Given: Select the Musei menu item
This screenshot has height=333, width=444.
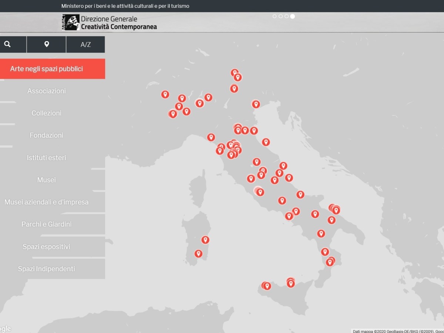Looking at the screenshot, I should coord(47,180).
